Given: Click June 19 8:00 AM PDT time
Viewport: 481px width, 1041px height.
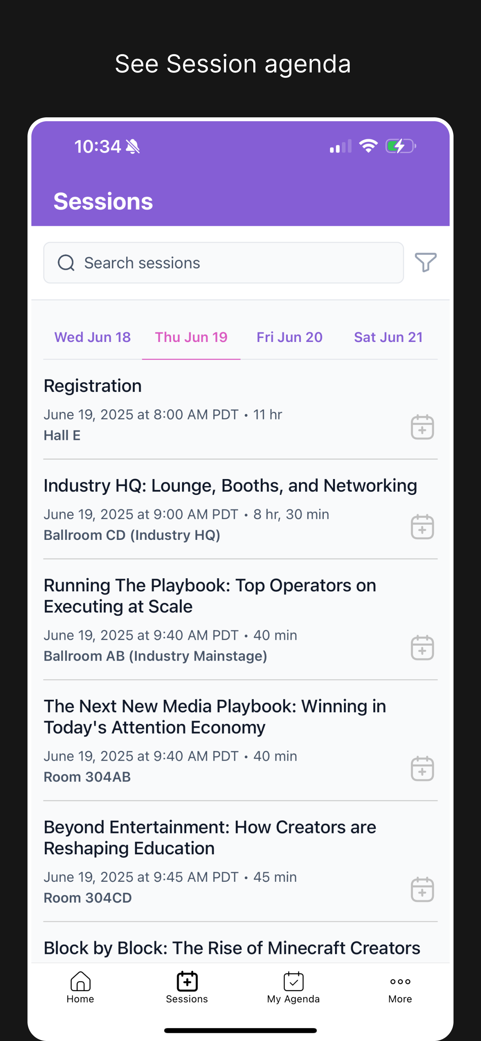Looking at the screenshot, I should [141, 415].
